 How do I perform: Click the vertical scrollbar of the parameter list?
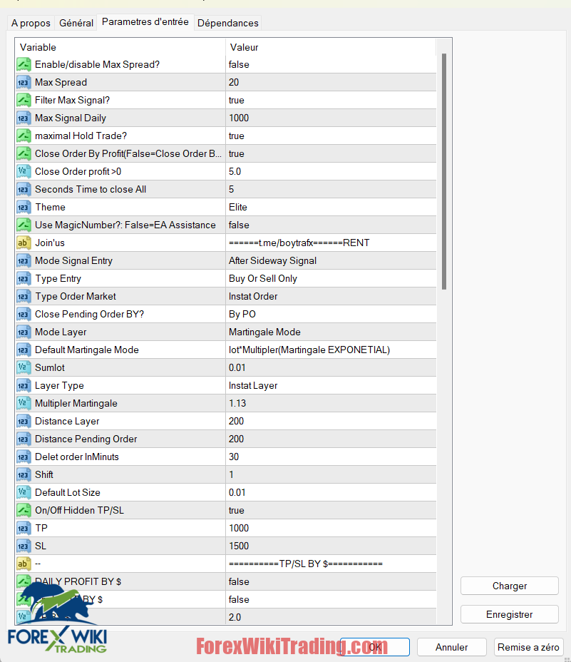[444, 171]
